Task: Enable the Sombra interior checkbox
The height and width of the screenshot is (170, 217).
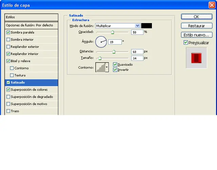Action: pyautogui.click(x=8, y=39)
